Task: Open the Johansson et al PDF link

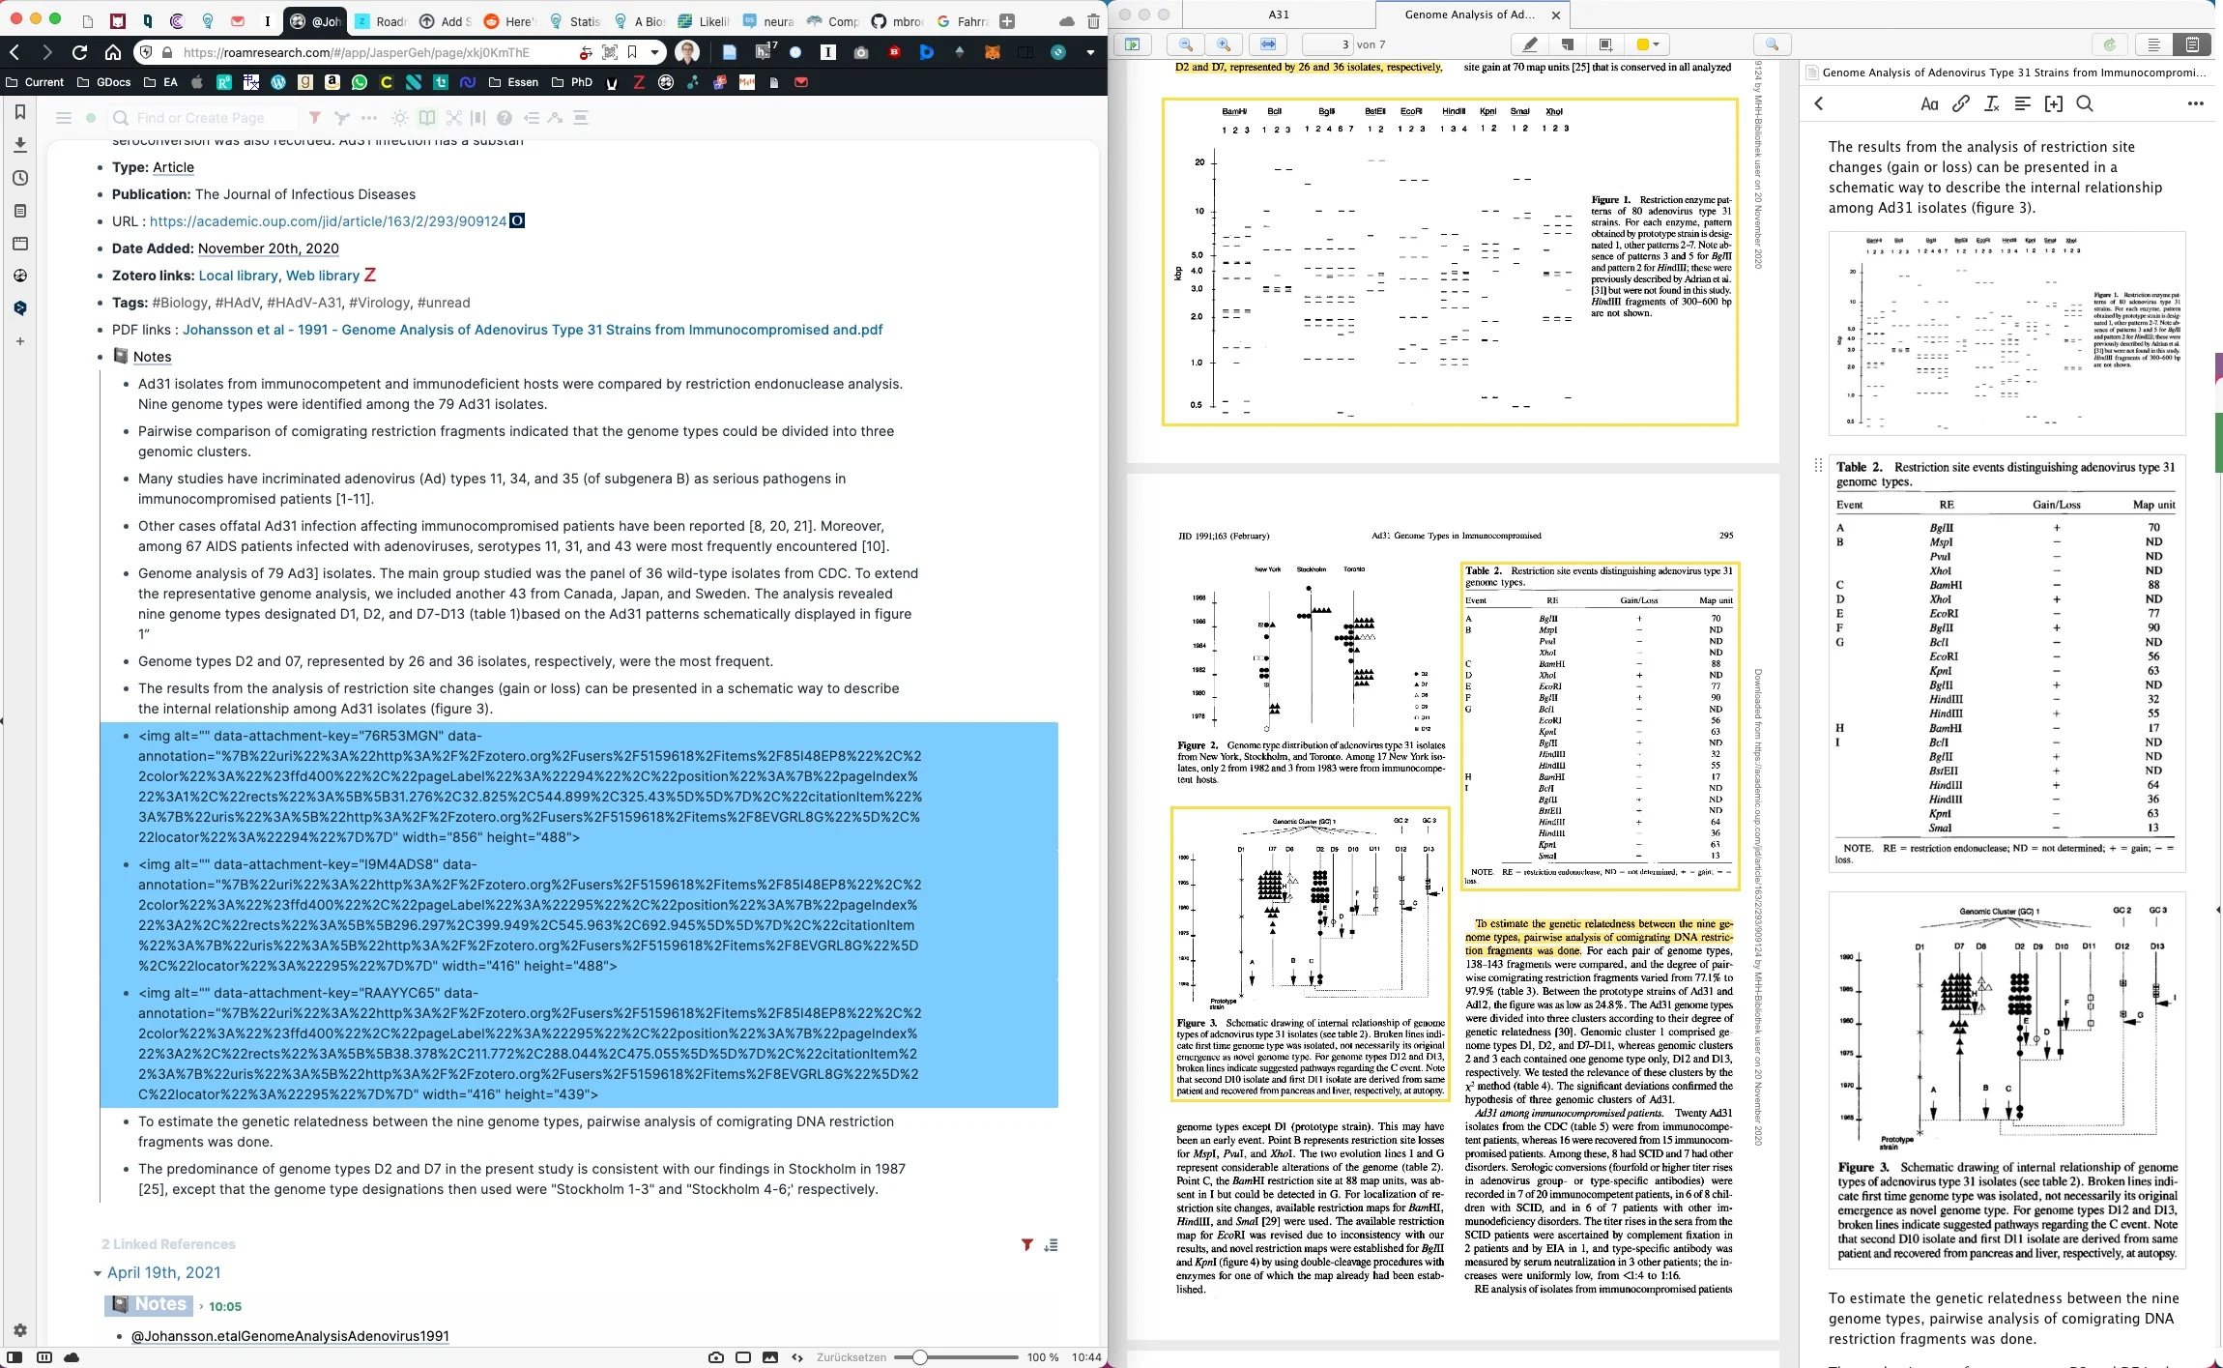Action: [x=533, y=330]
